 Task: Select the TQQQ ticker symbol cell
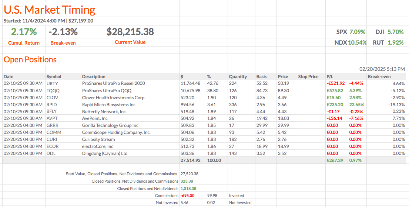(x=53, y=90)
